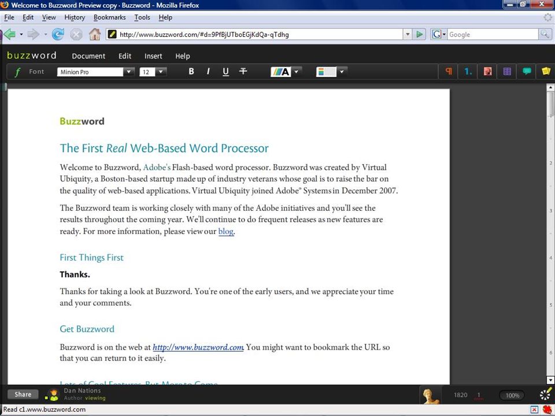The image size is (555, 416).
Task: Open the text color dropdown arrow
Action: (x=297, y=72)
